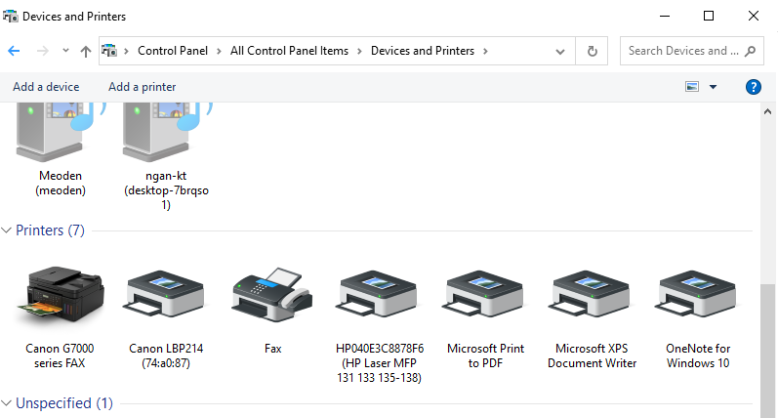Screen dimensions: 778x418
Task: Click the vertical scrollbar thumb
Action: point(767,352)
